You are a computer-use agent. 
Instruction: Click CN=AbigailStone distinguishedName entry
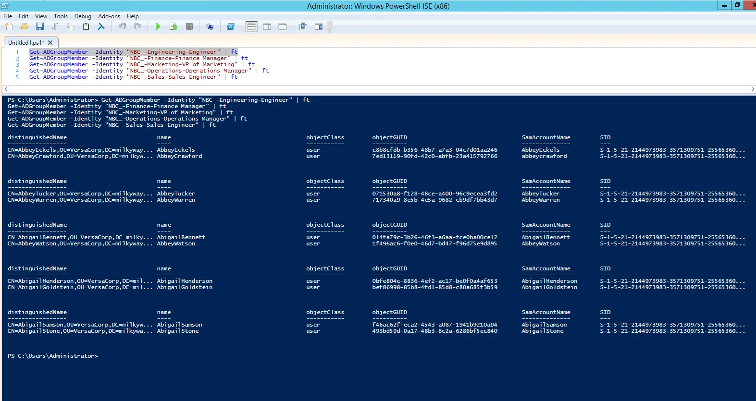click(80, 331)
